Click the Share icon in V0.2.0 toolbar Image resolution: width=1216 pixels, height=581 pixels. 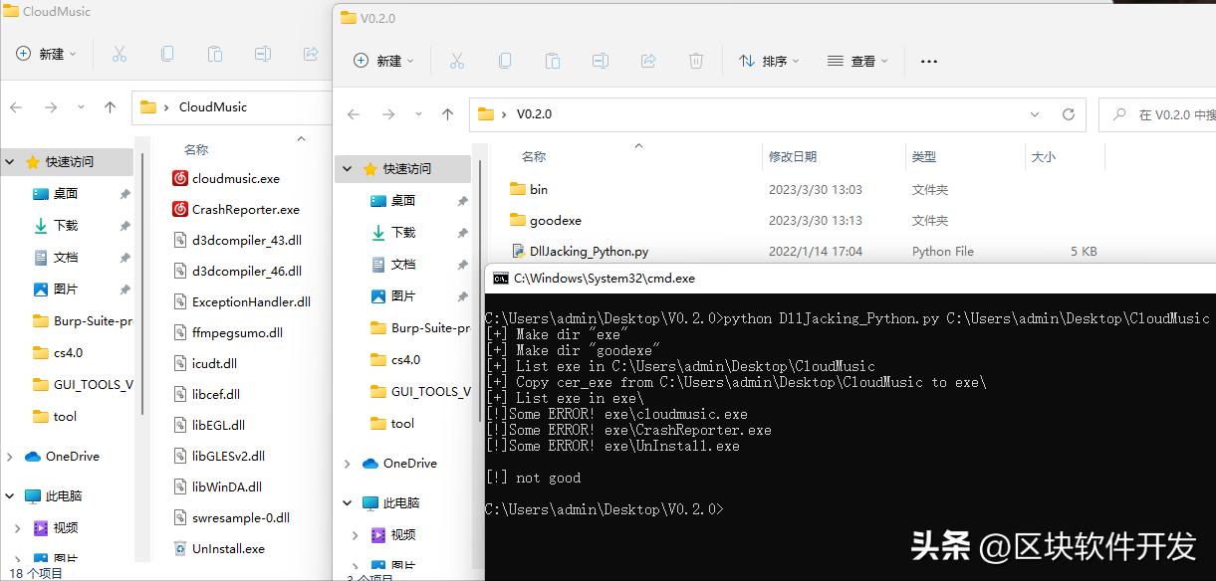(x=648, y=61)
